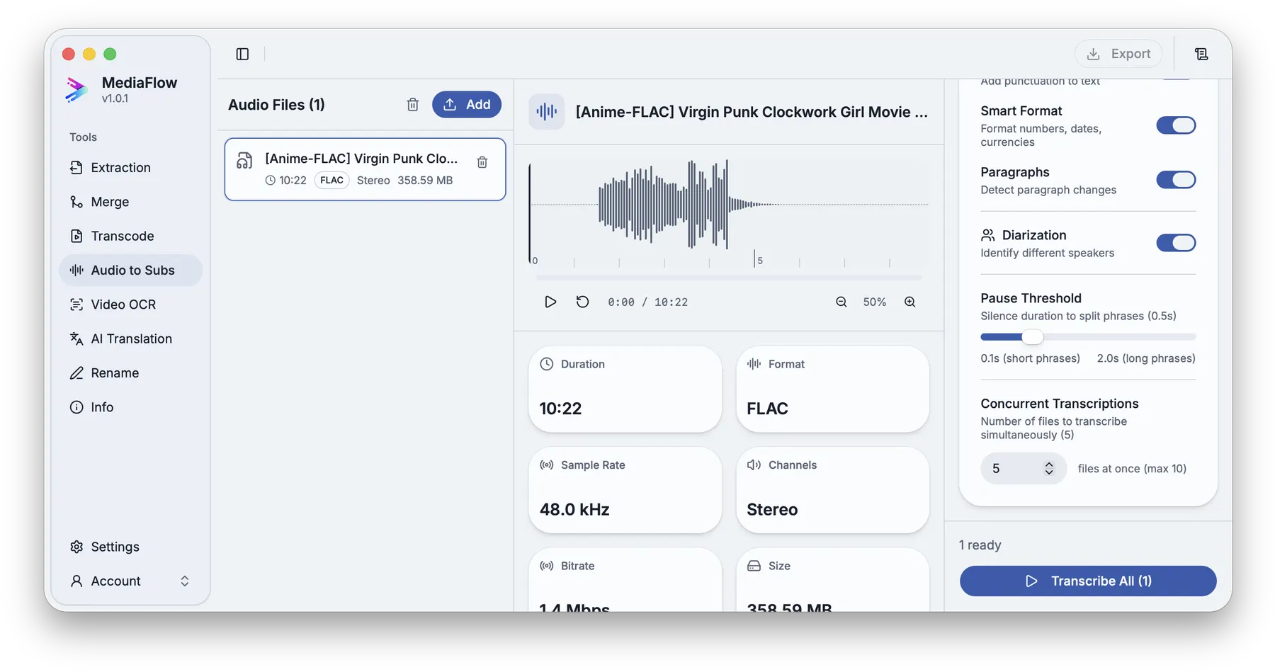Screen dimensions: 1275x672
Task: Open Settings in the sidebar
Action: pos(130,547)
